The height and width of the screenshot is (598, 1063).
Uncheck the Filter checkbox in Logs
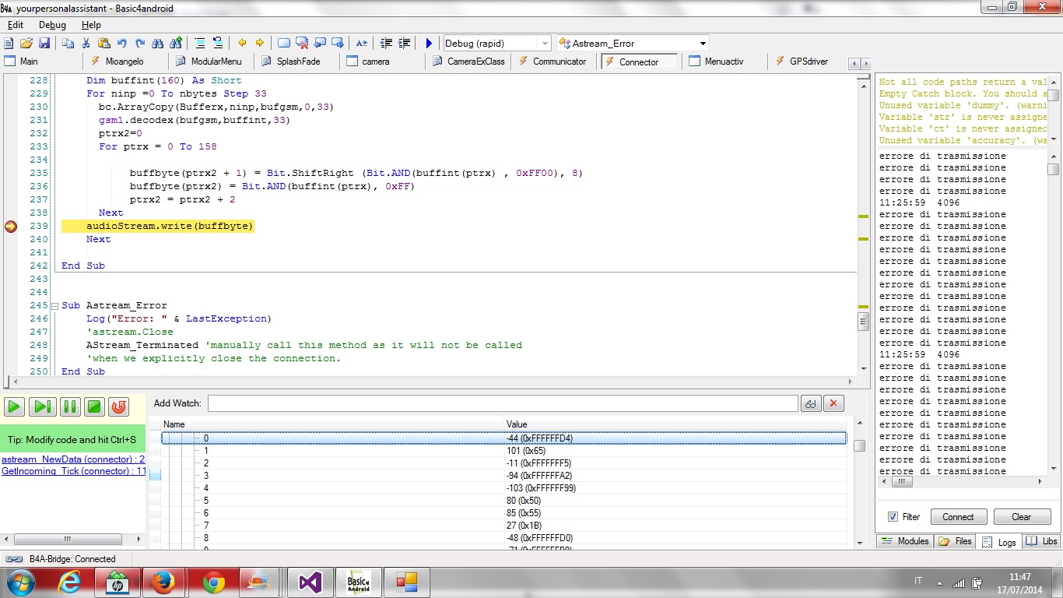(x=893, y=517)
